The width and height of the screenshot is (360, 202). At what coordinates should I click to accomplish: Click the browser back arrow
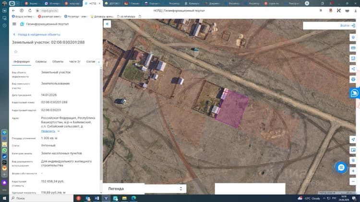point(13,11)
